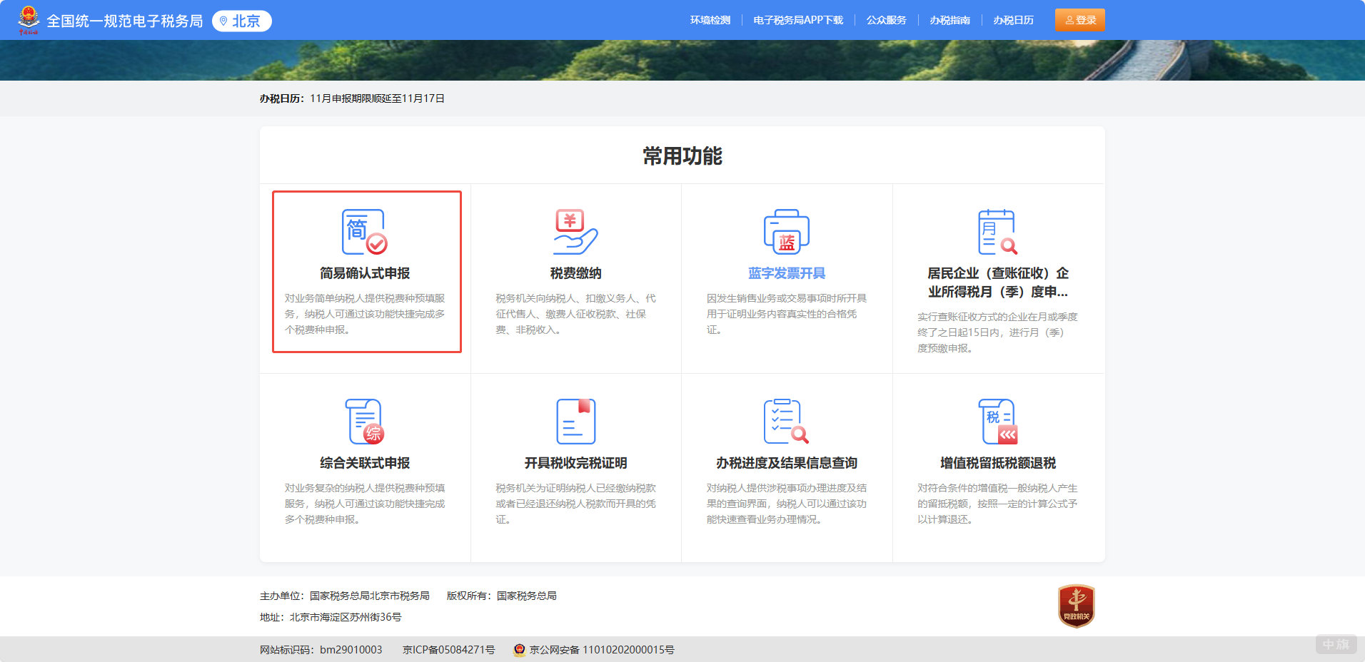This screenshot has width=1365, height=662.
Task: Click the 税费缴纳 hand-with-coin icon
Action: coord(575,230)
